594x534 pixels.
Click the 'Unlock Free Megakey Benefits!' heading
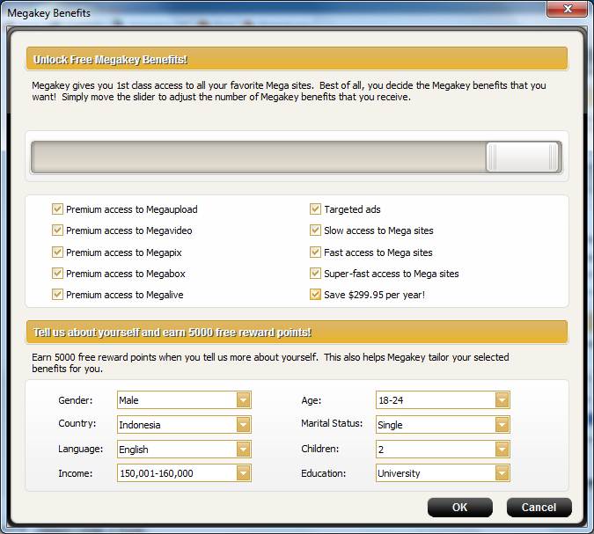pyautogui.click(x=110, y=60)
